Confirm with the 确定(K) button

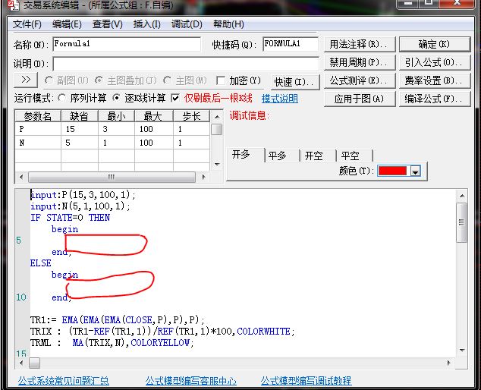coord(435,44)
